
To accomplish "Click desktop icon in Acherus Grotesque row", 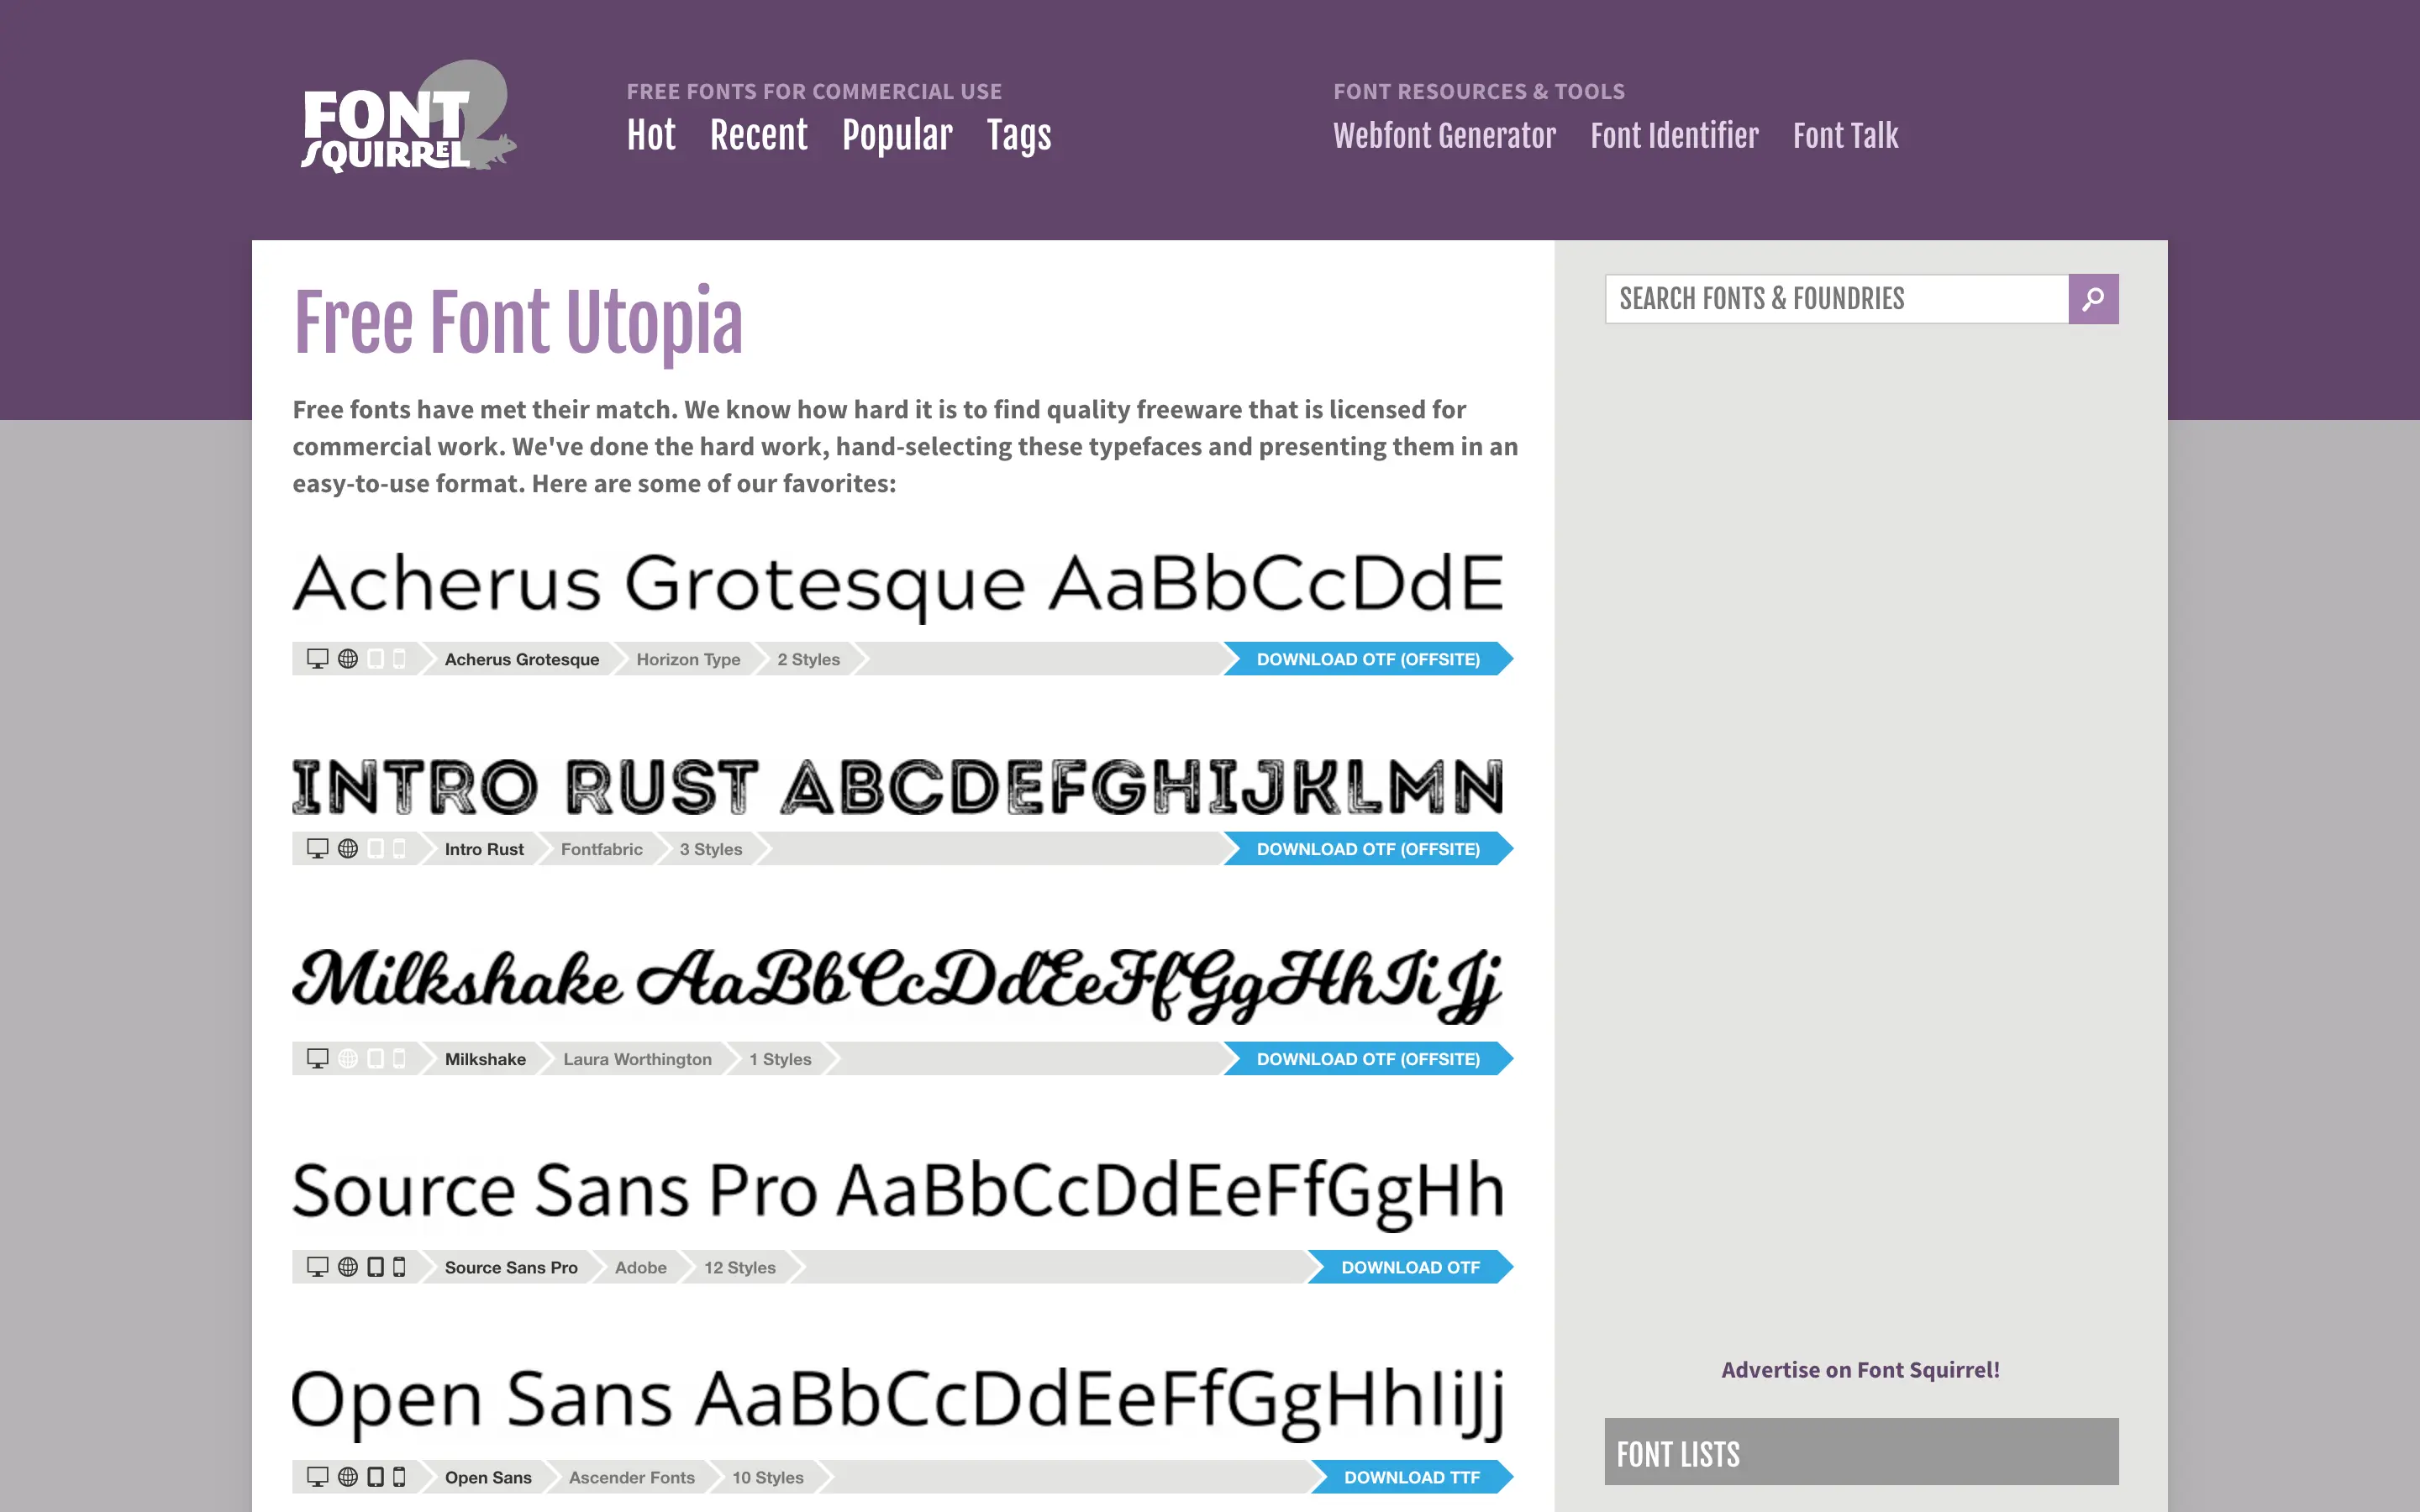I will coord(318,659).
